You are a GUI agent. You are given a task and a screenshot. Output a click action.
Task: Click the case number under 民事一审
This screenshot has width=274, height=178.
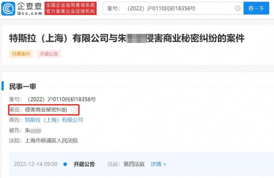coord(61,100)
